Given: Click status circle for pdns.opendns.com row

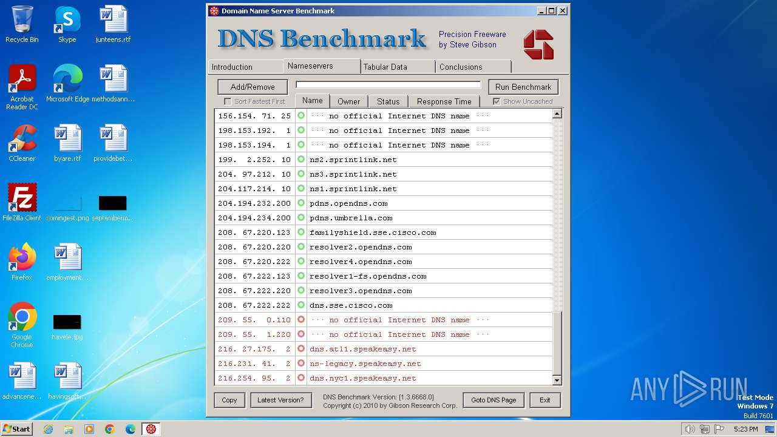Looking at the screenshot, I should (x=301, y=203).
